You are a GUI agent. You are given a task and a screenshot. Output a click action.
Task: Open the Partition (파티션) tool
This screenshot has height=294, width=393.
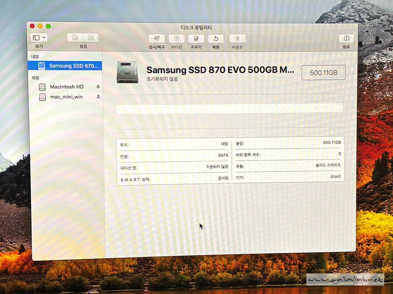[x=177, y=39]
